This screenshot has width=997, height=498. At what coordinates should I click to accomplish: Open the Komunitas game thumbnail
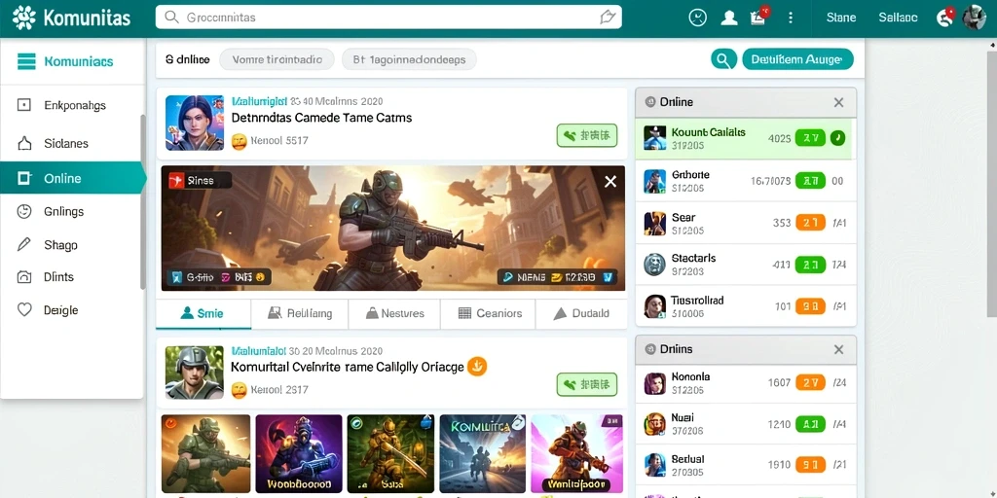pos(483,454)
